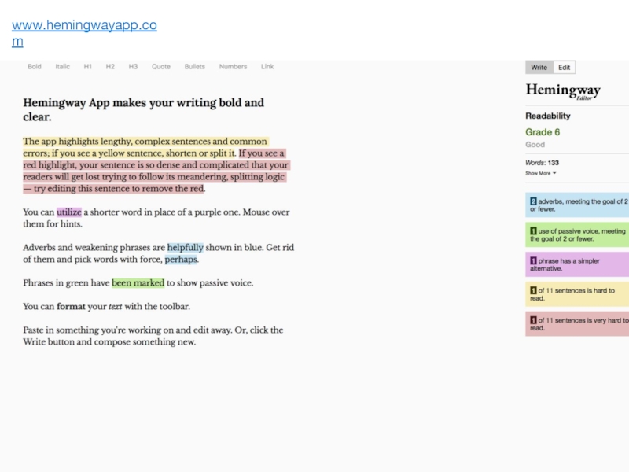Click the green highlighted phrase 'been marked'

coord(138,283)
